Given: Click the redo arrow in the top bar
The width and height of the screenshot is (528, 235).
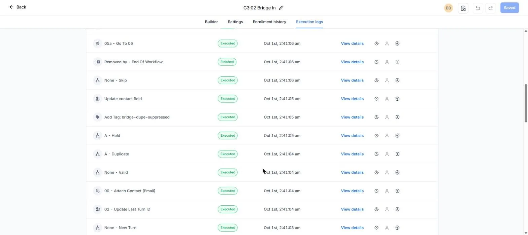Looking at the screenshot, I should point(491,8).
